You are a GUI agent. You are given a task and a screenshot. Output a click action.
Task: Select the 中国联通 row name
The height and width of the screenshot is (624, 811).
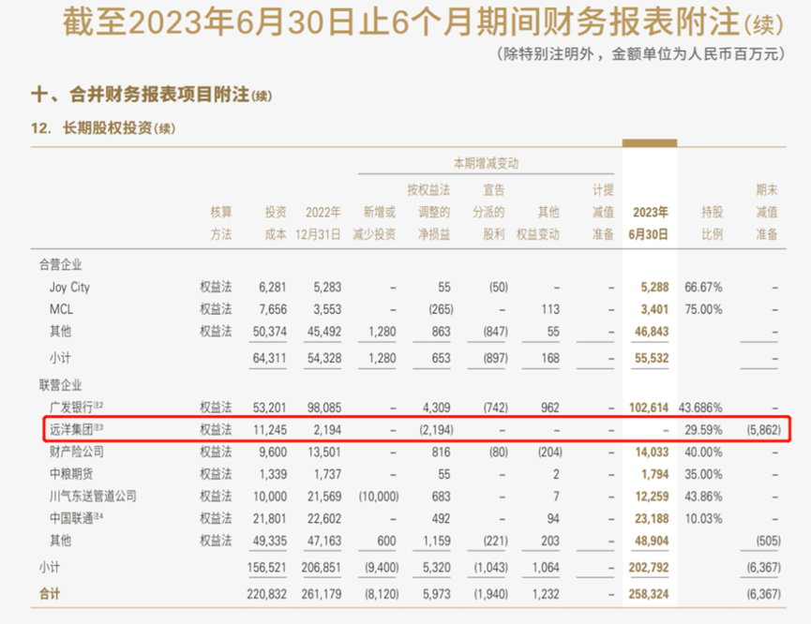tap(71, 518)
